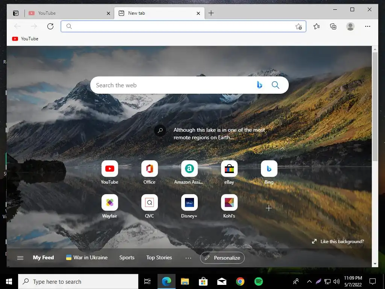Open the People taskbar icon
Viewport: 385px width, 289px height.
pyautogui.click(x=296, y=281)
